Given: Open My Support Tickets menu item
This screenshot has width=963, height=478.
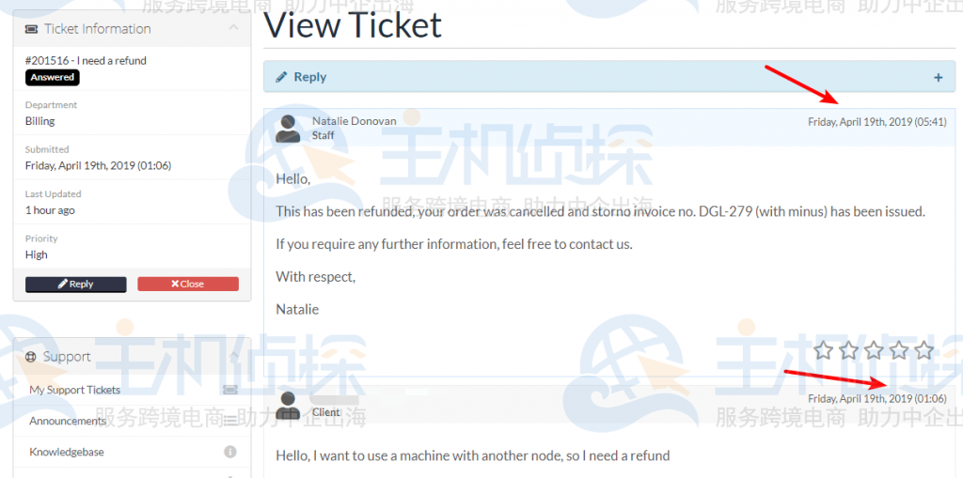Looking at the screenshot, I should tap(75, 390).
